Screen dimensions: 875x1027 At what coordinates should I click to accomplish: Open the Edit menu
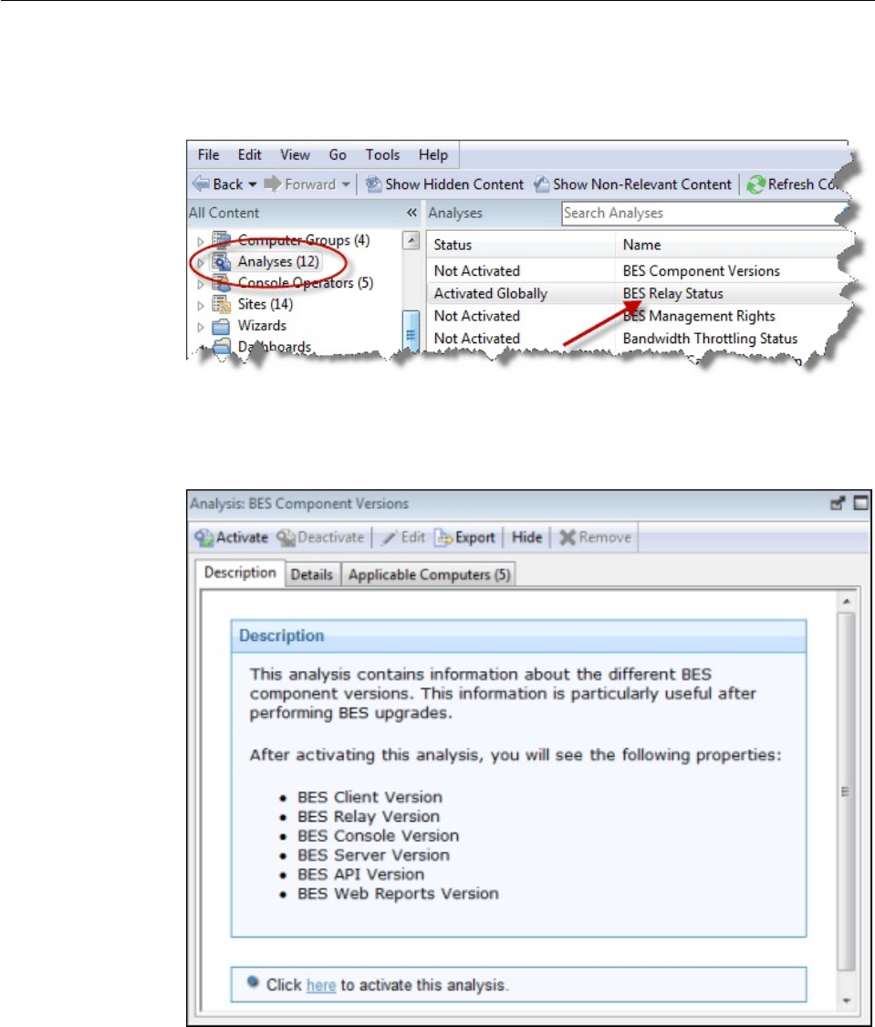(249, 155)
